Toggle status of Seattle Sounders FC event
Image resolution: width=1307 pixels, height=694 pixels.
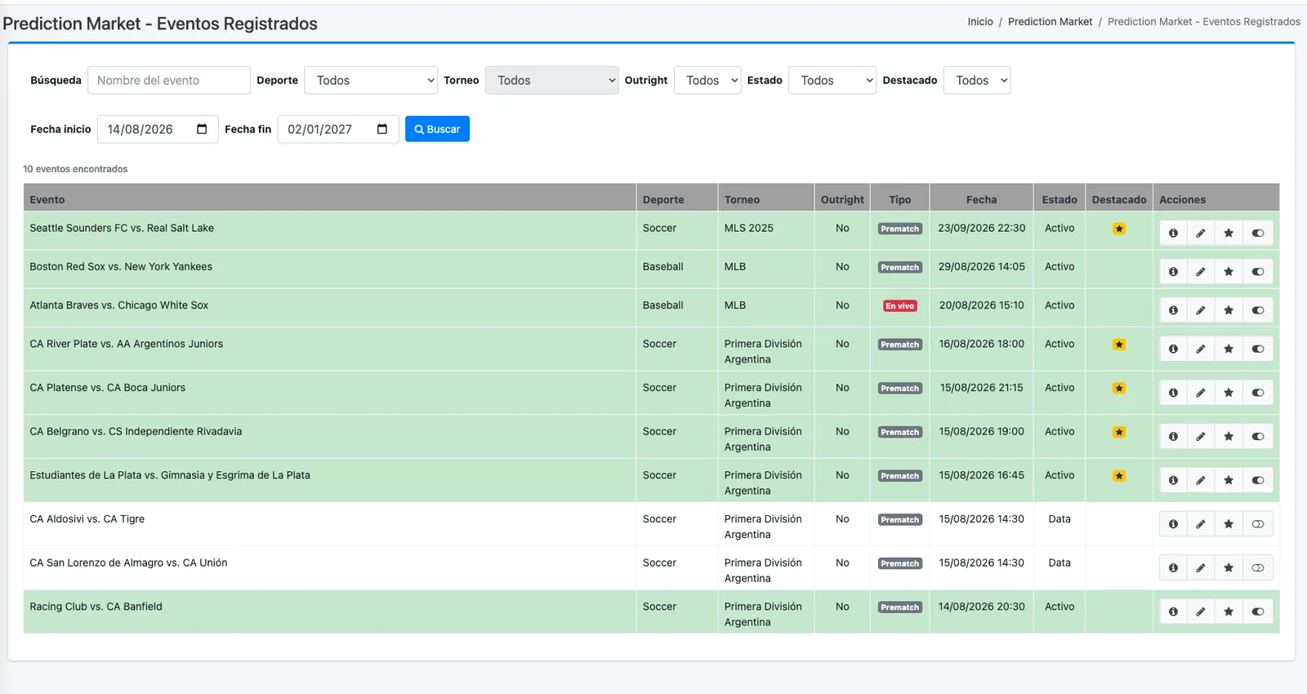tap(1258, 233)
